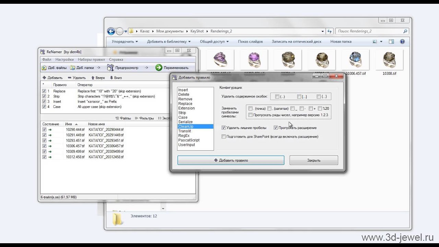Click Показ слайдов in Explorer toolbar
The image size is (439, 247).
click(x=250, y=42)
